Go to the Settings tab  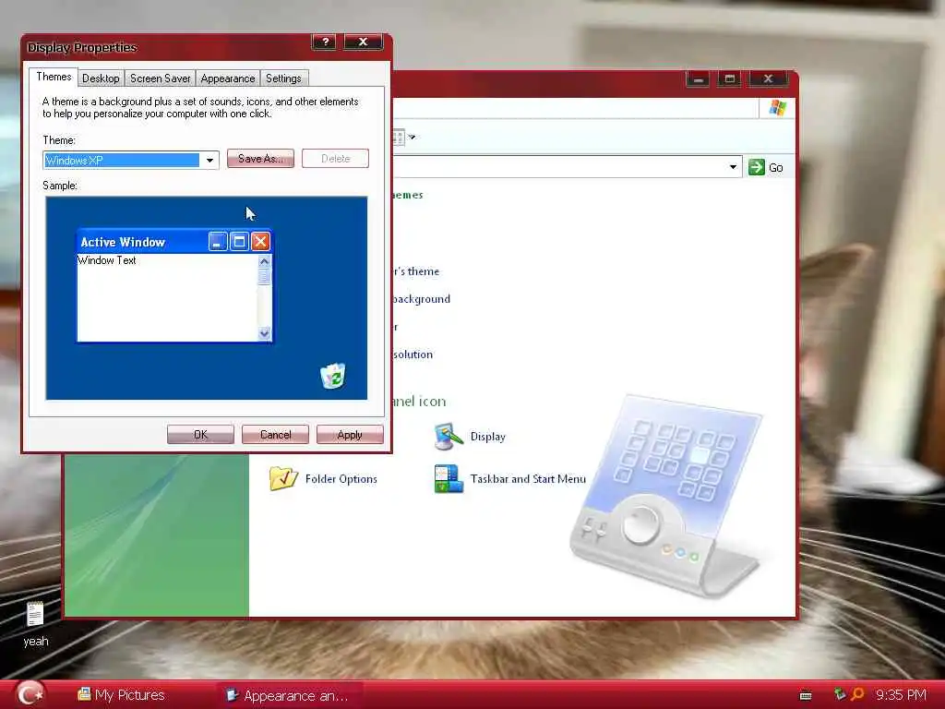(283, 78)
